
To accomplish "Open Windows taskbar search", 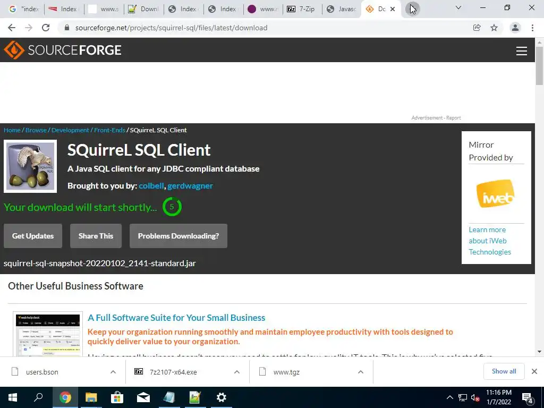I will click(x=38, y=397).
